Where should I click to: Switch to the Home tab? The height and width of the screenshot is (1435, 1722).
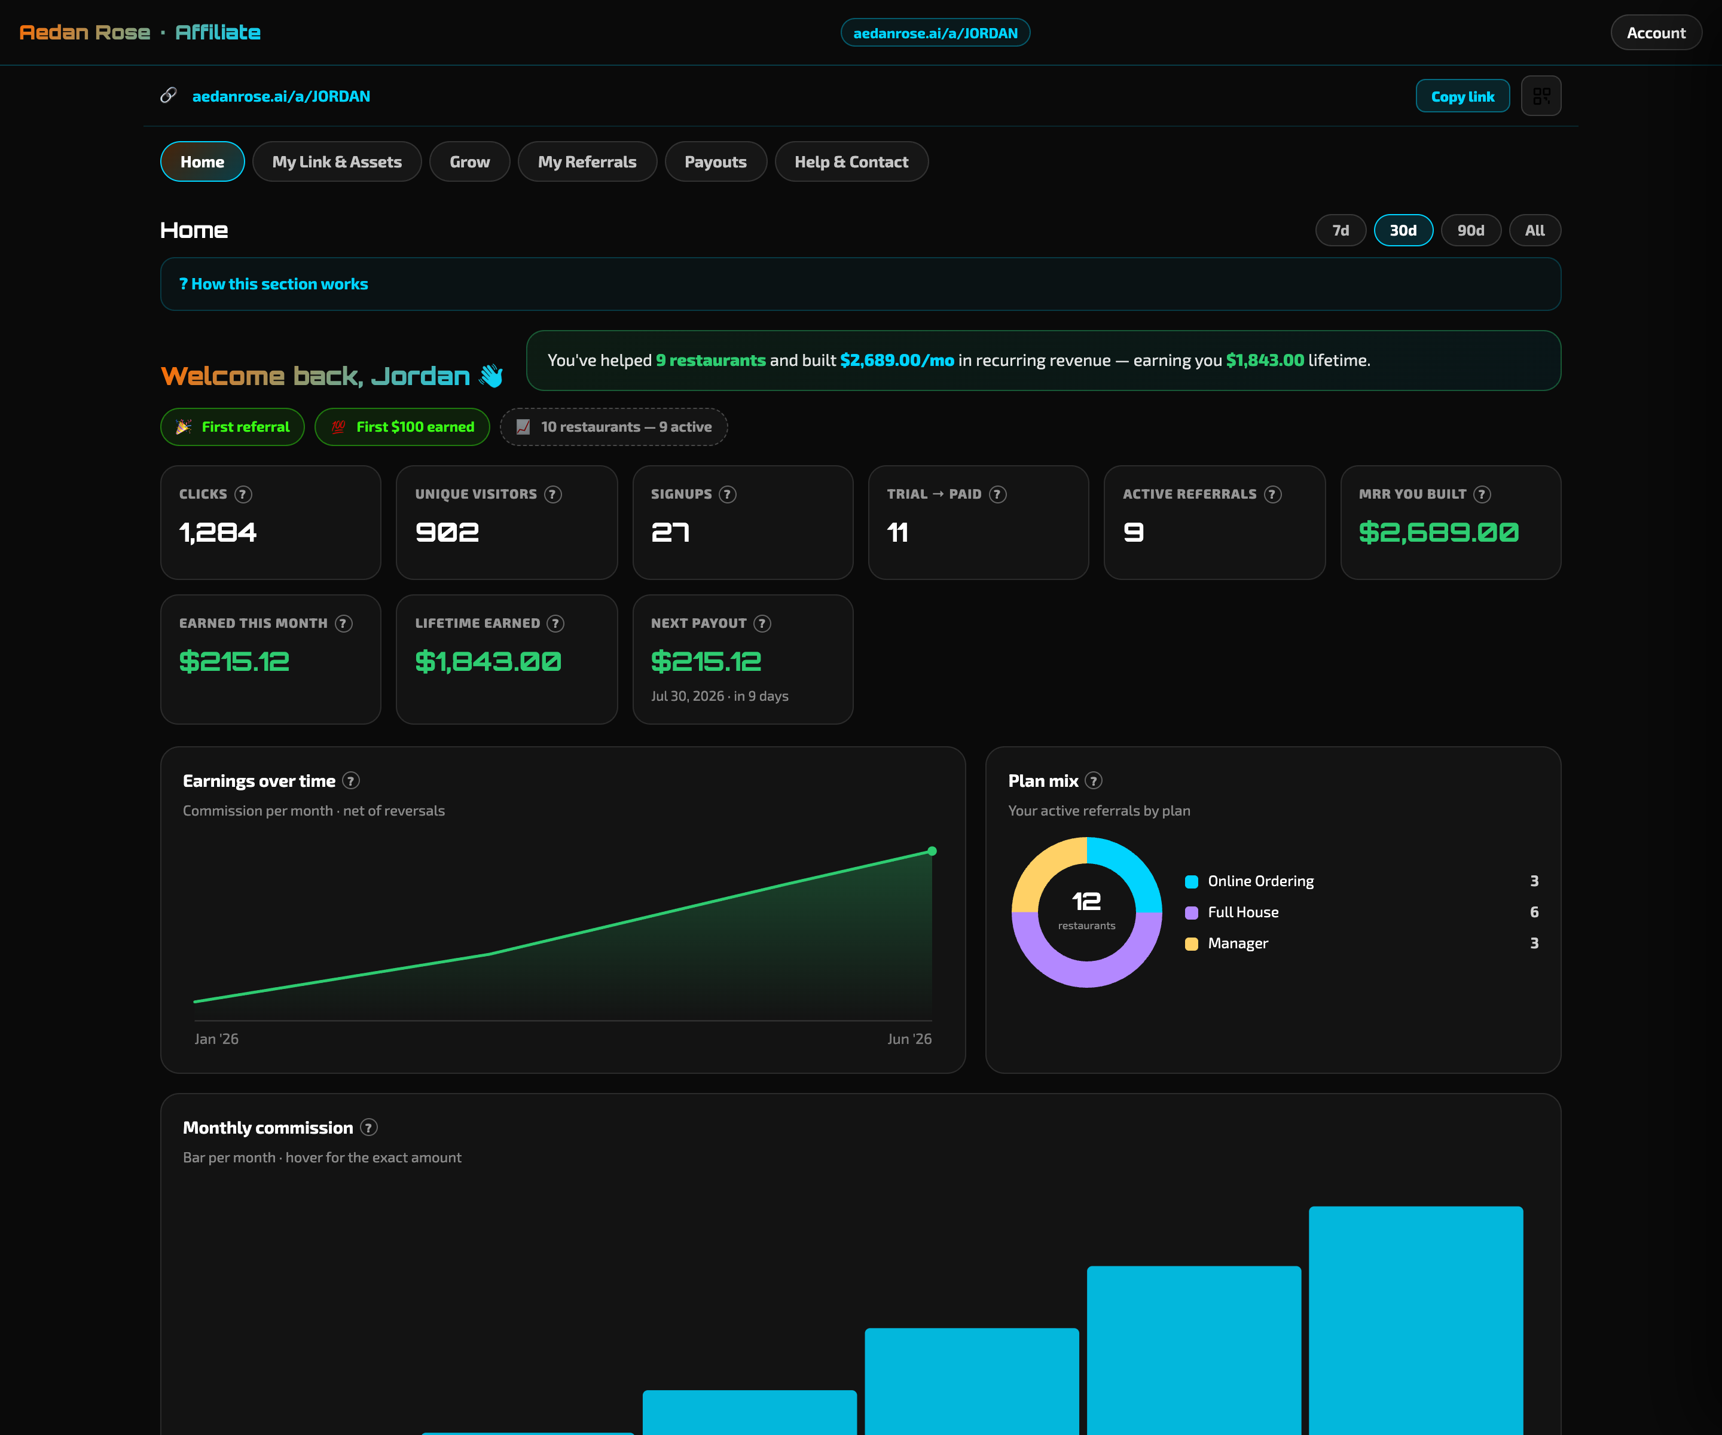point(203,161)
